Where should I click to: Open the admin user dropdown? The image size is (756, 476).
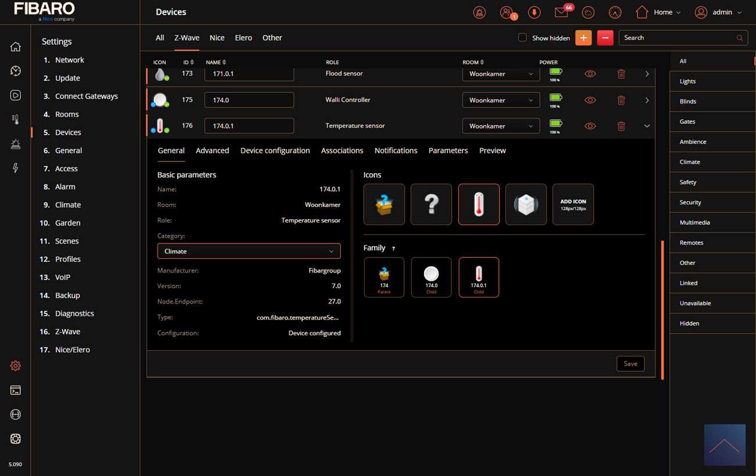pos(719,12)
